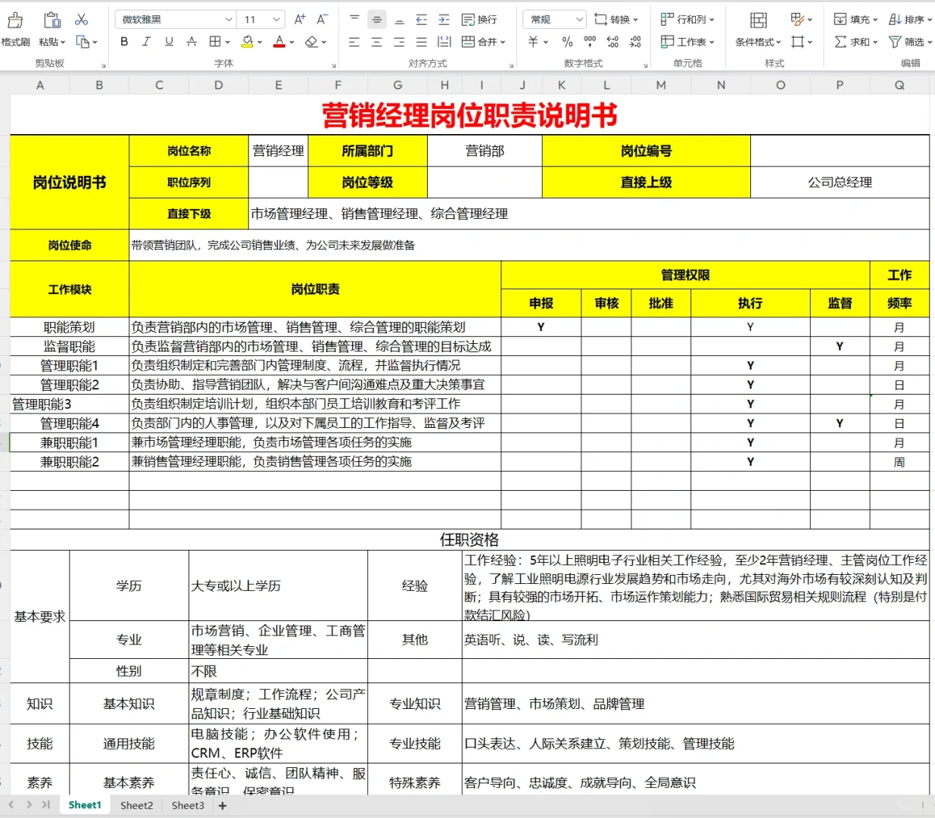This screenshot has height=818, width=935.
Task: Click the percent style (%) icon
Action: tap(566, 42)
